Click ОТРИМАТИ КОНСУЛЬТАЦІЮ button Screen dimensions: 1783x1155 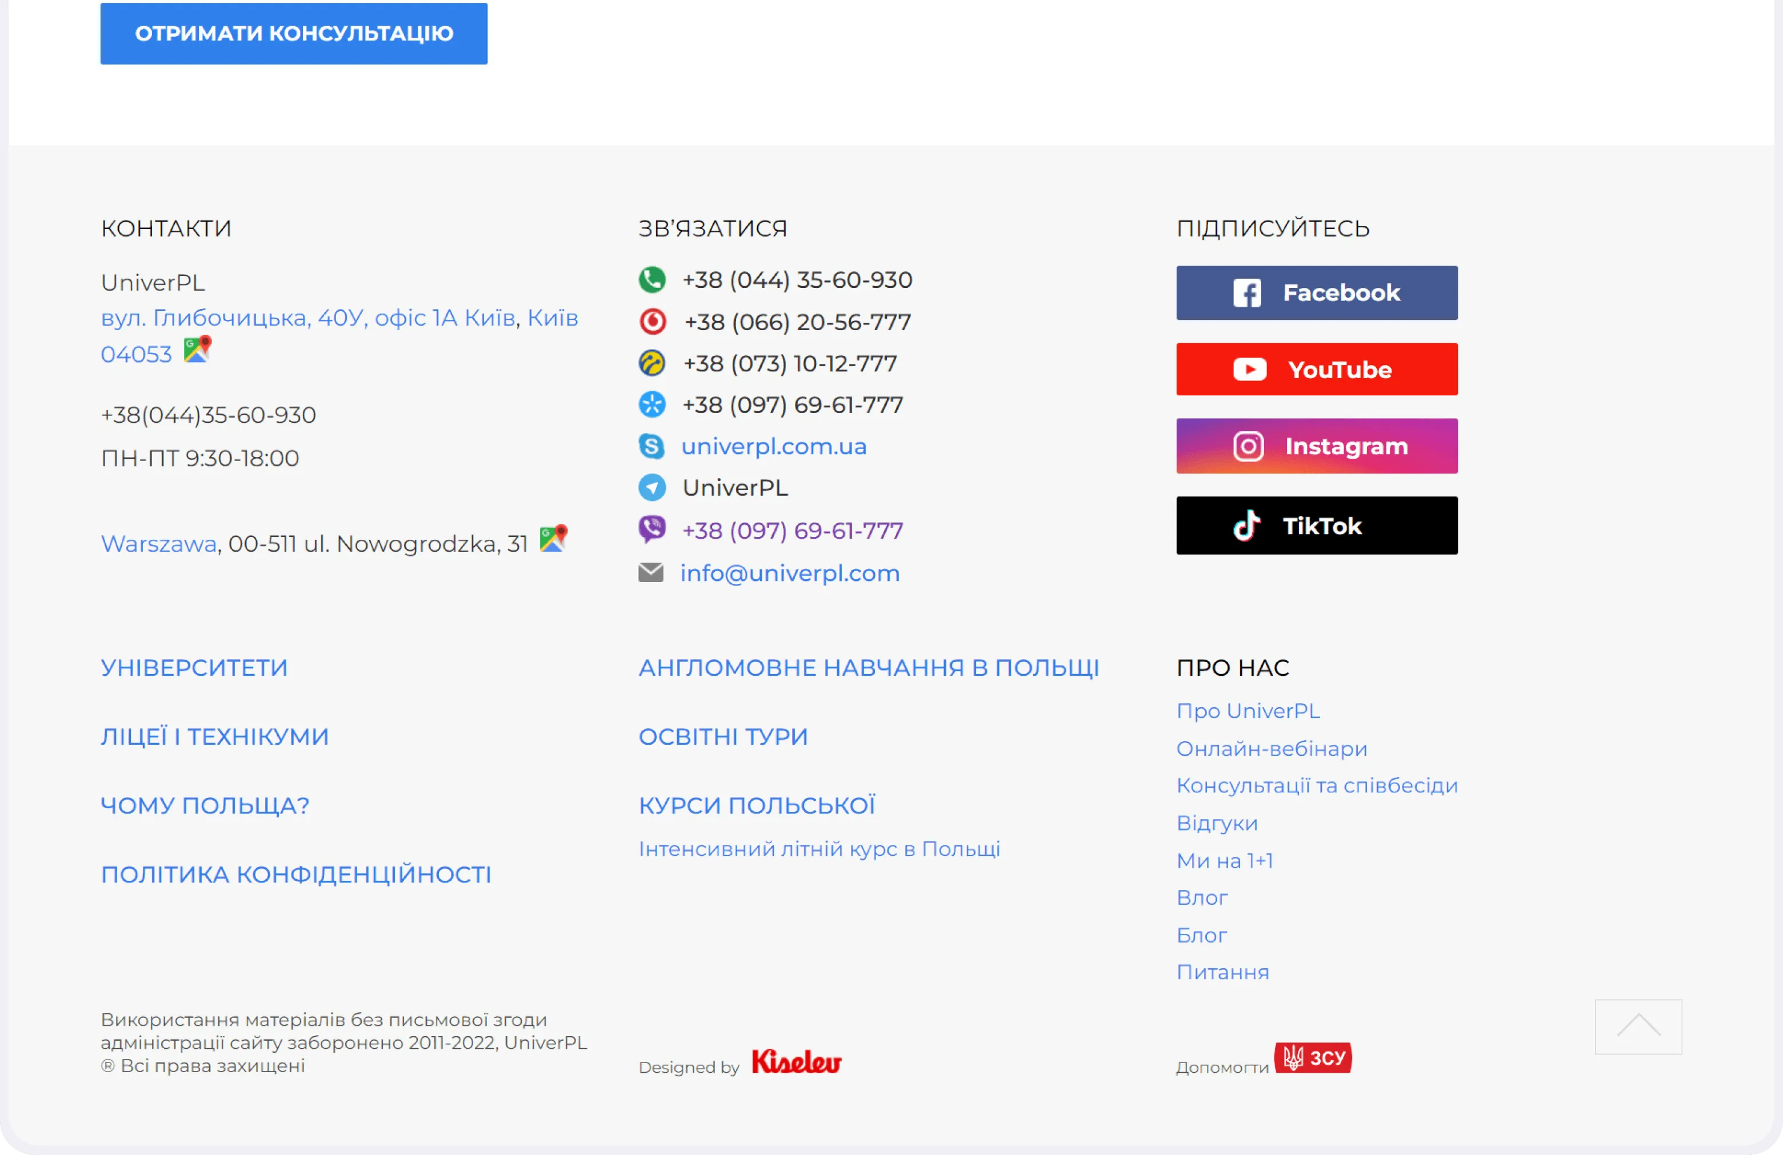pyautogui.click(x=294, y=34)
